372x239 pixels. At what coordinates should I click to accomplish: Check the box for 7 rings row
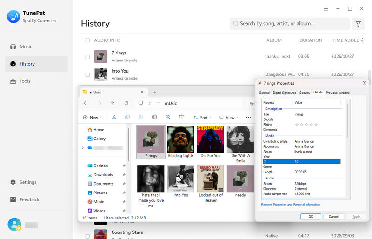[x=87, y=57]
